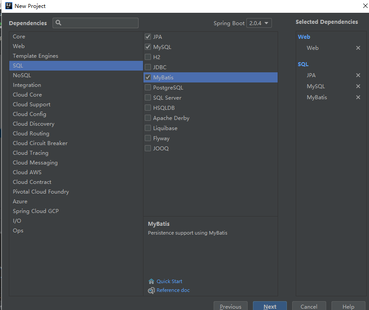Click the Reference doc icon
The width and height of the screenshot is (369, 310).
coord(151,290)
